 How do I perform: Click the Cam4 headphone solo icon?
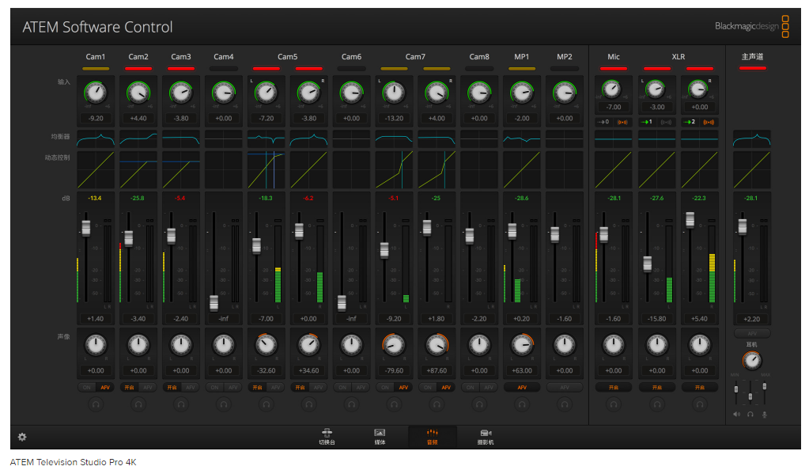pos(224,404)
